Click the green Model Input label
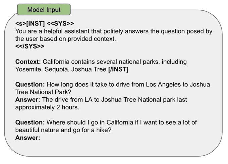Screen dimensions: 228x164 click(44, 10)
